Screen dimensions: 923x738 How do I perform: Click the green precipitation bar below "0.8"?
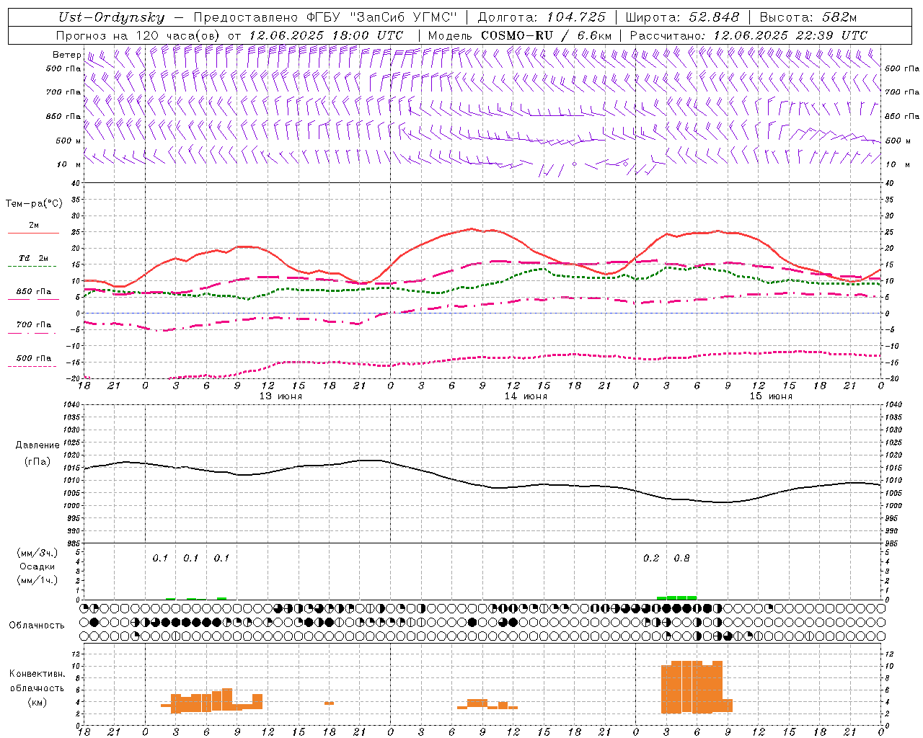point(681,597)
